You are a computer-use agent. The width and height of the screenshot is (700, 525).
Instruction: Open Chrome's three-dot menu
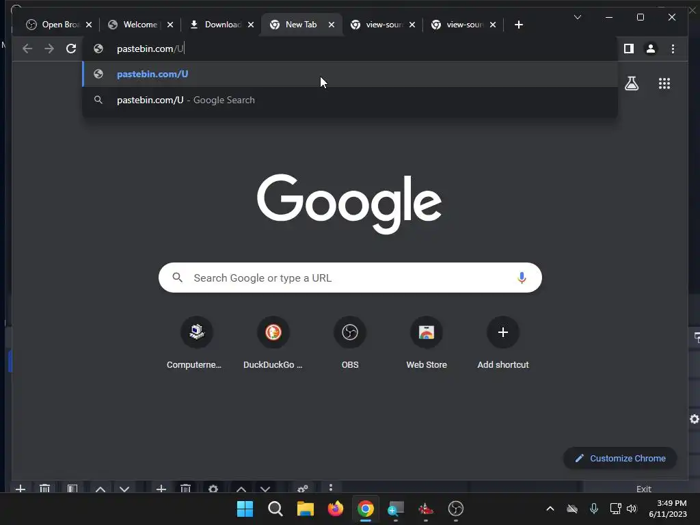673,49
